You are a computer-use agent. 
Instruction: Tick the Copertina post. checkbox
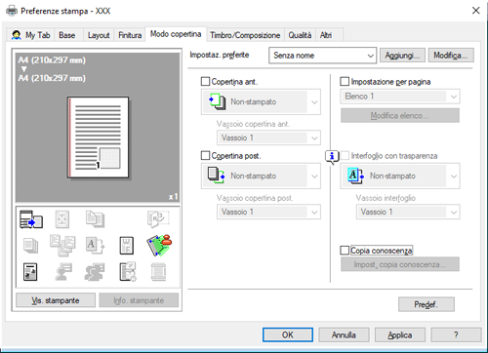click(205, 155)
